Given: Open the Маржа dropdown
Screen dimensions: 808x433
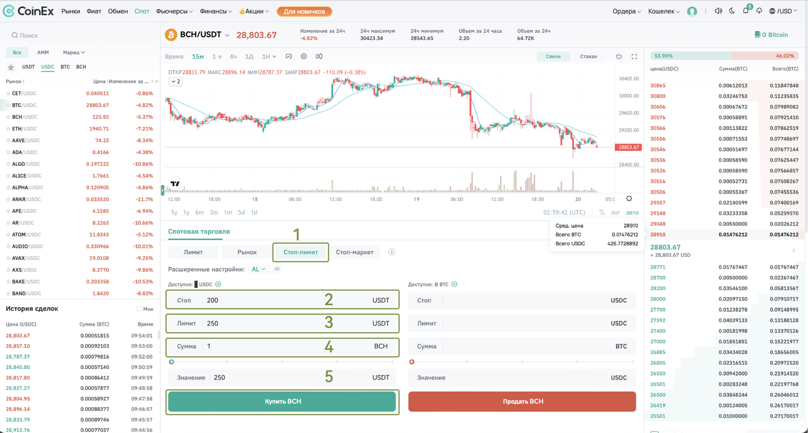Looking at the screenshot, I should [x=73, y=53].
